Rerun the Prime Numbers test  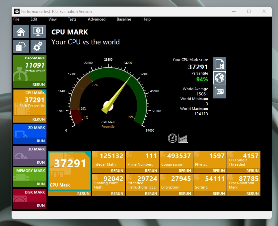pos(142,171)
